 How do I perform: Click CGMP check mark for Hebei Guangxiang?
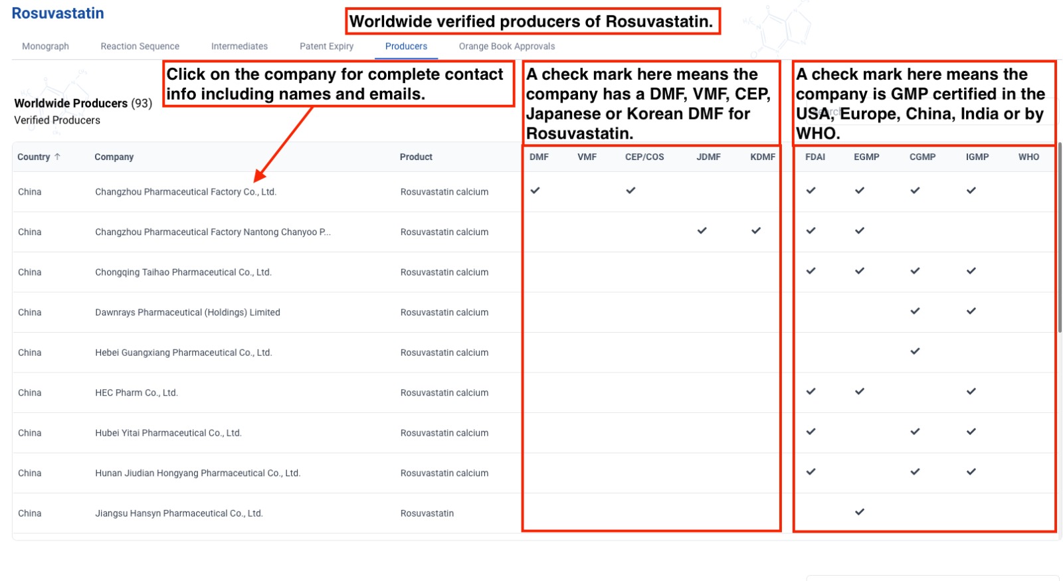[915, 351]
